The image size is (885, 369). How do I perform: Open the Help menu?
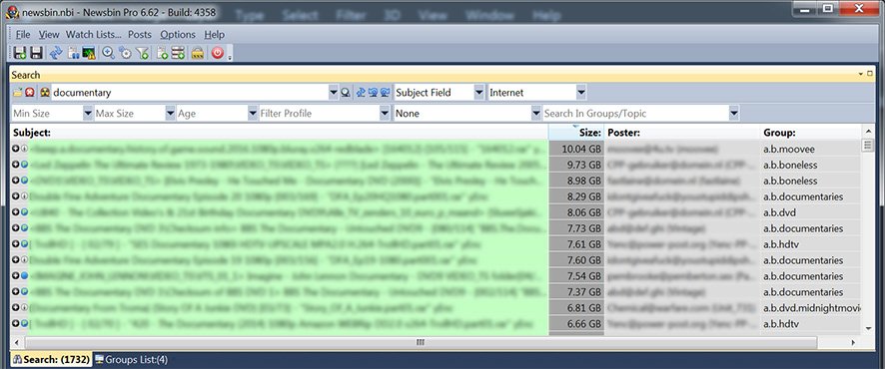pyautogui.click(x=215, y=34)
